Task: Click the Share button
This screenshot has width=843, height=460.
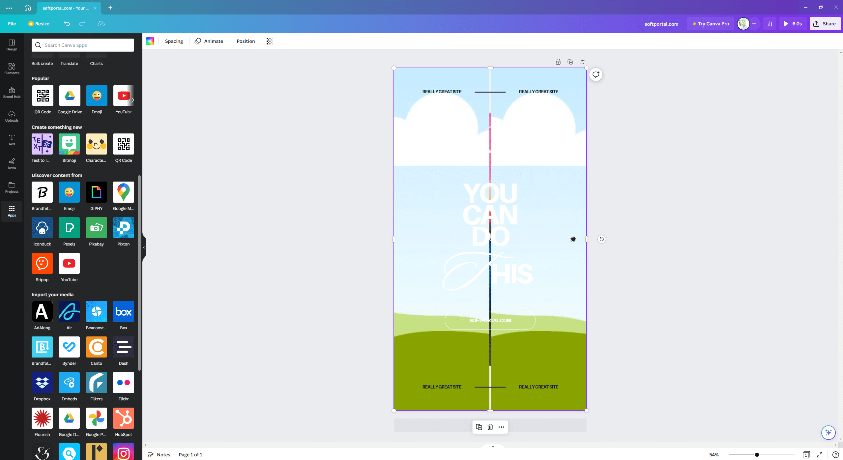Action: 825,24
